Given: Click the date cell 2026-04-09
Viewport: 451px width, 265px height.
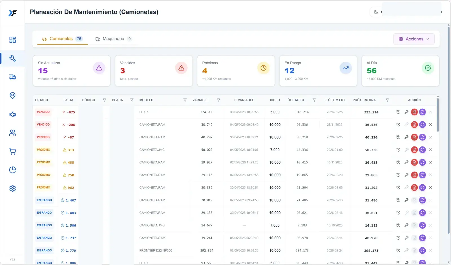Looking at the screenshot, I should [335, 150].
